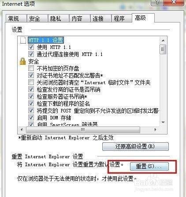186x197 pixels.
Task: Check 关闭浏览器时清空 Internet 临时文件 option
Action: (x=31, y=82)
